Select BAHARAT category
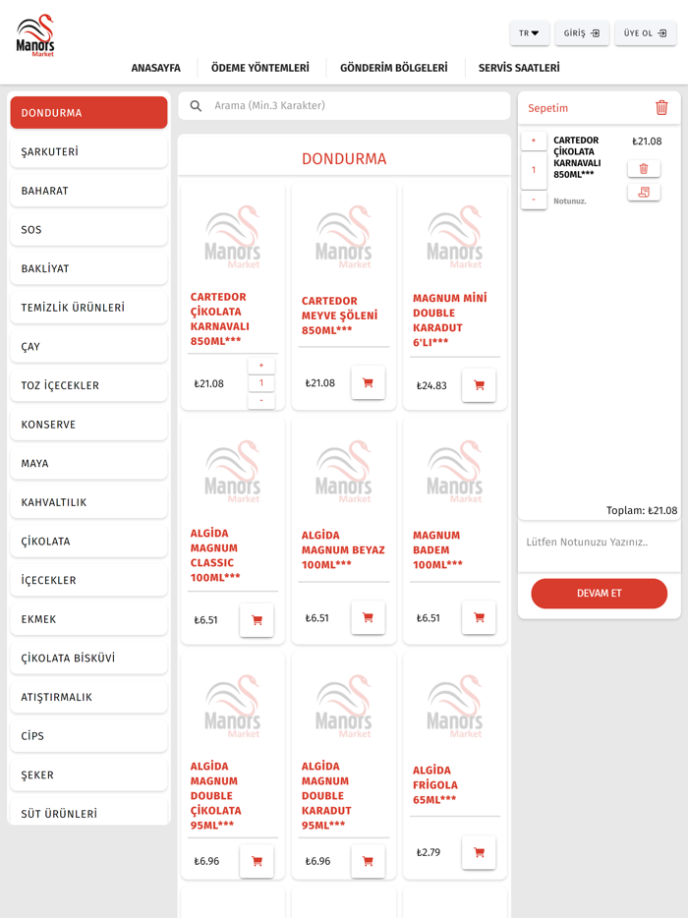The width and height of the screenshot is (688, 918). pos(89,191)
